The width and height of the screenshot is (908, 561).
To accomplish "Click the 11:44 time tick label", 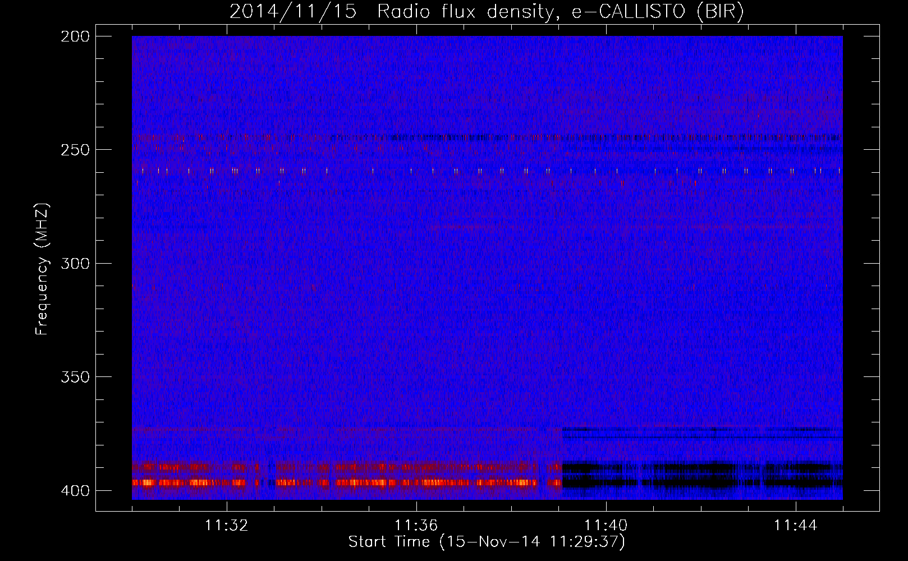I will (x=796, y=526).
